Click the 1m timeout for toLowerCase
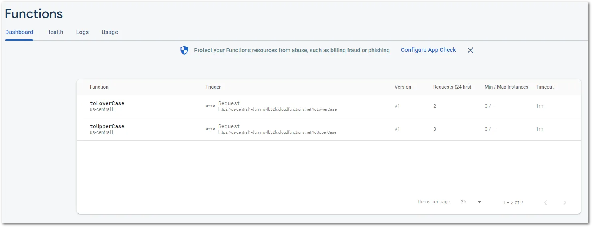Image resolution: width=592 pixels, height=227 pixels. coord(539,106)
